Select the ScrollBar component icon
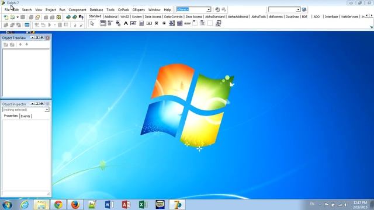 pyautogui.click(x=187, y=23)
